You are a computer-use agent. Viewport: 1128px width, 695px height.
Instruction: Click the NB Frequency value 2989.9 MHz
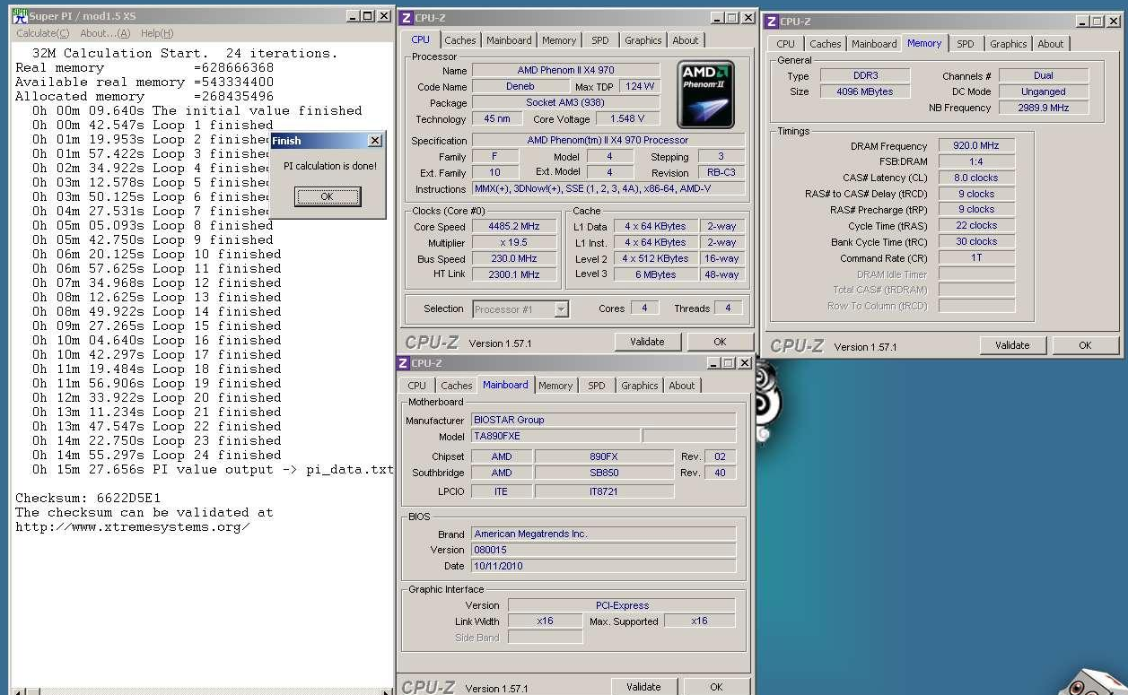pyautogui.click(x=1043, y=108)
